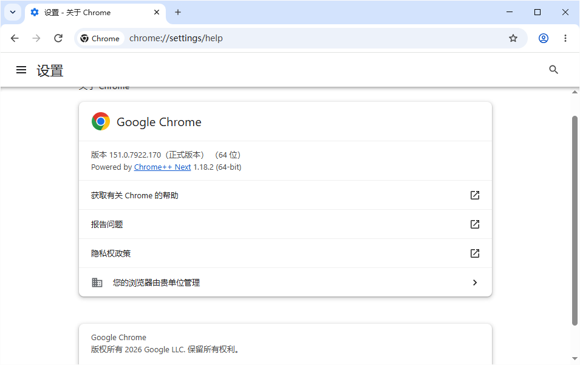Open external link icon for 报告问题
Screen dimensions: 580x365
pos(475,224)
